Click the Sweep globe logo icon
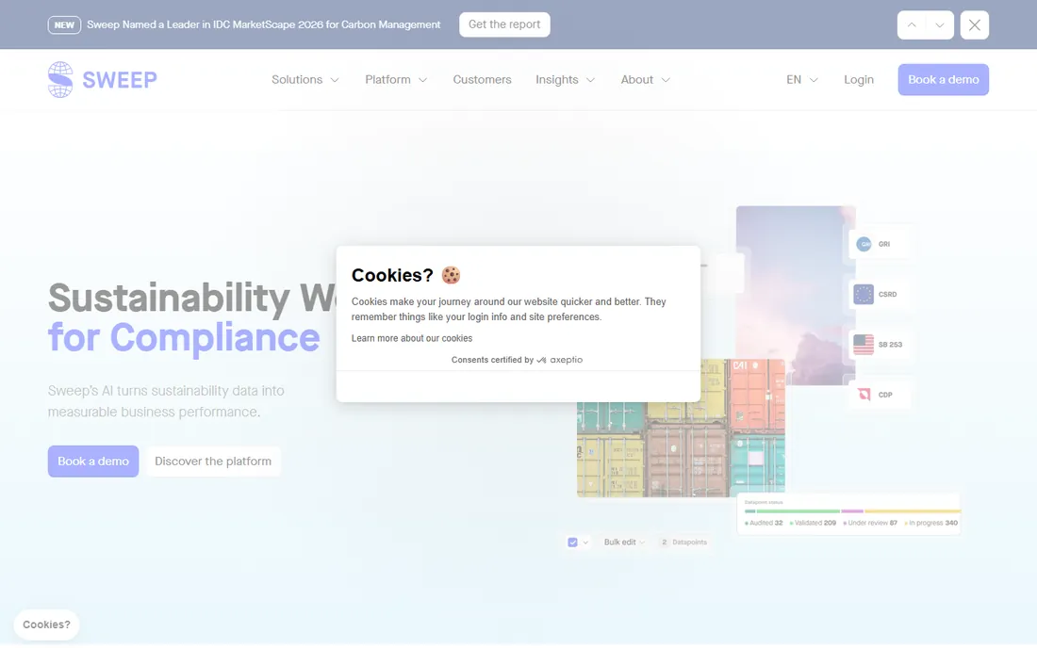The width and height of the screenshot is (1037, 648). pyautogui.click(x=60, y=79)
